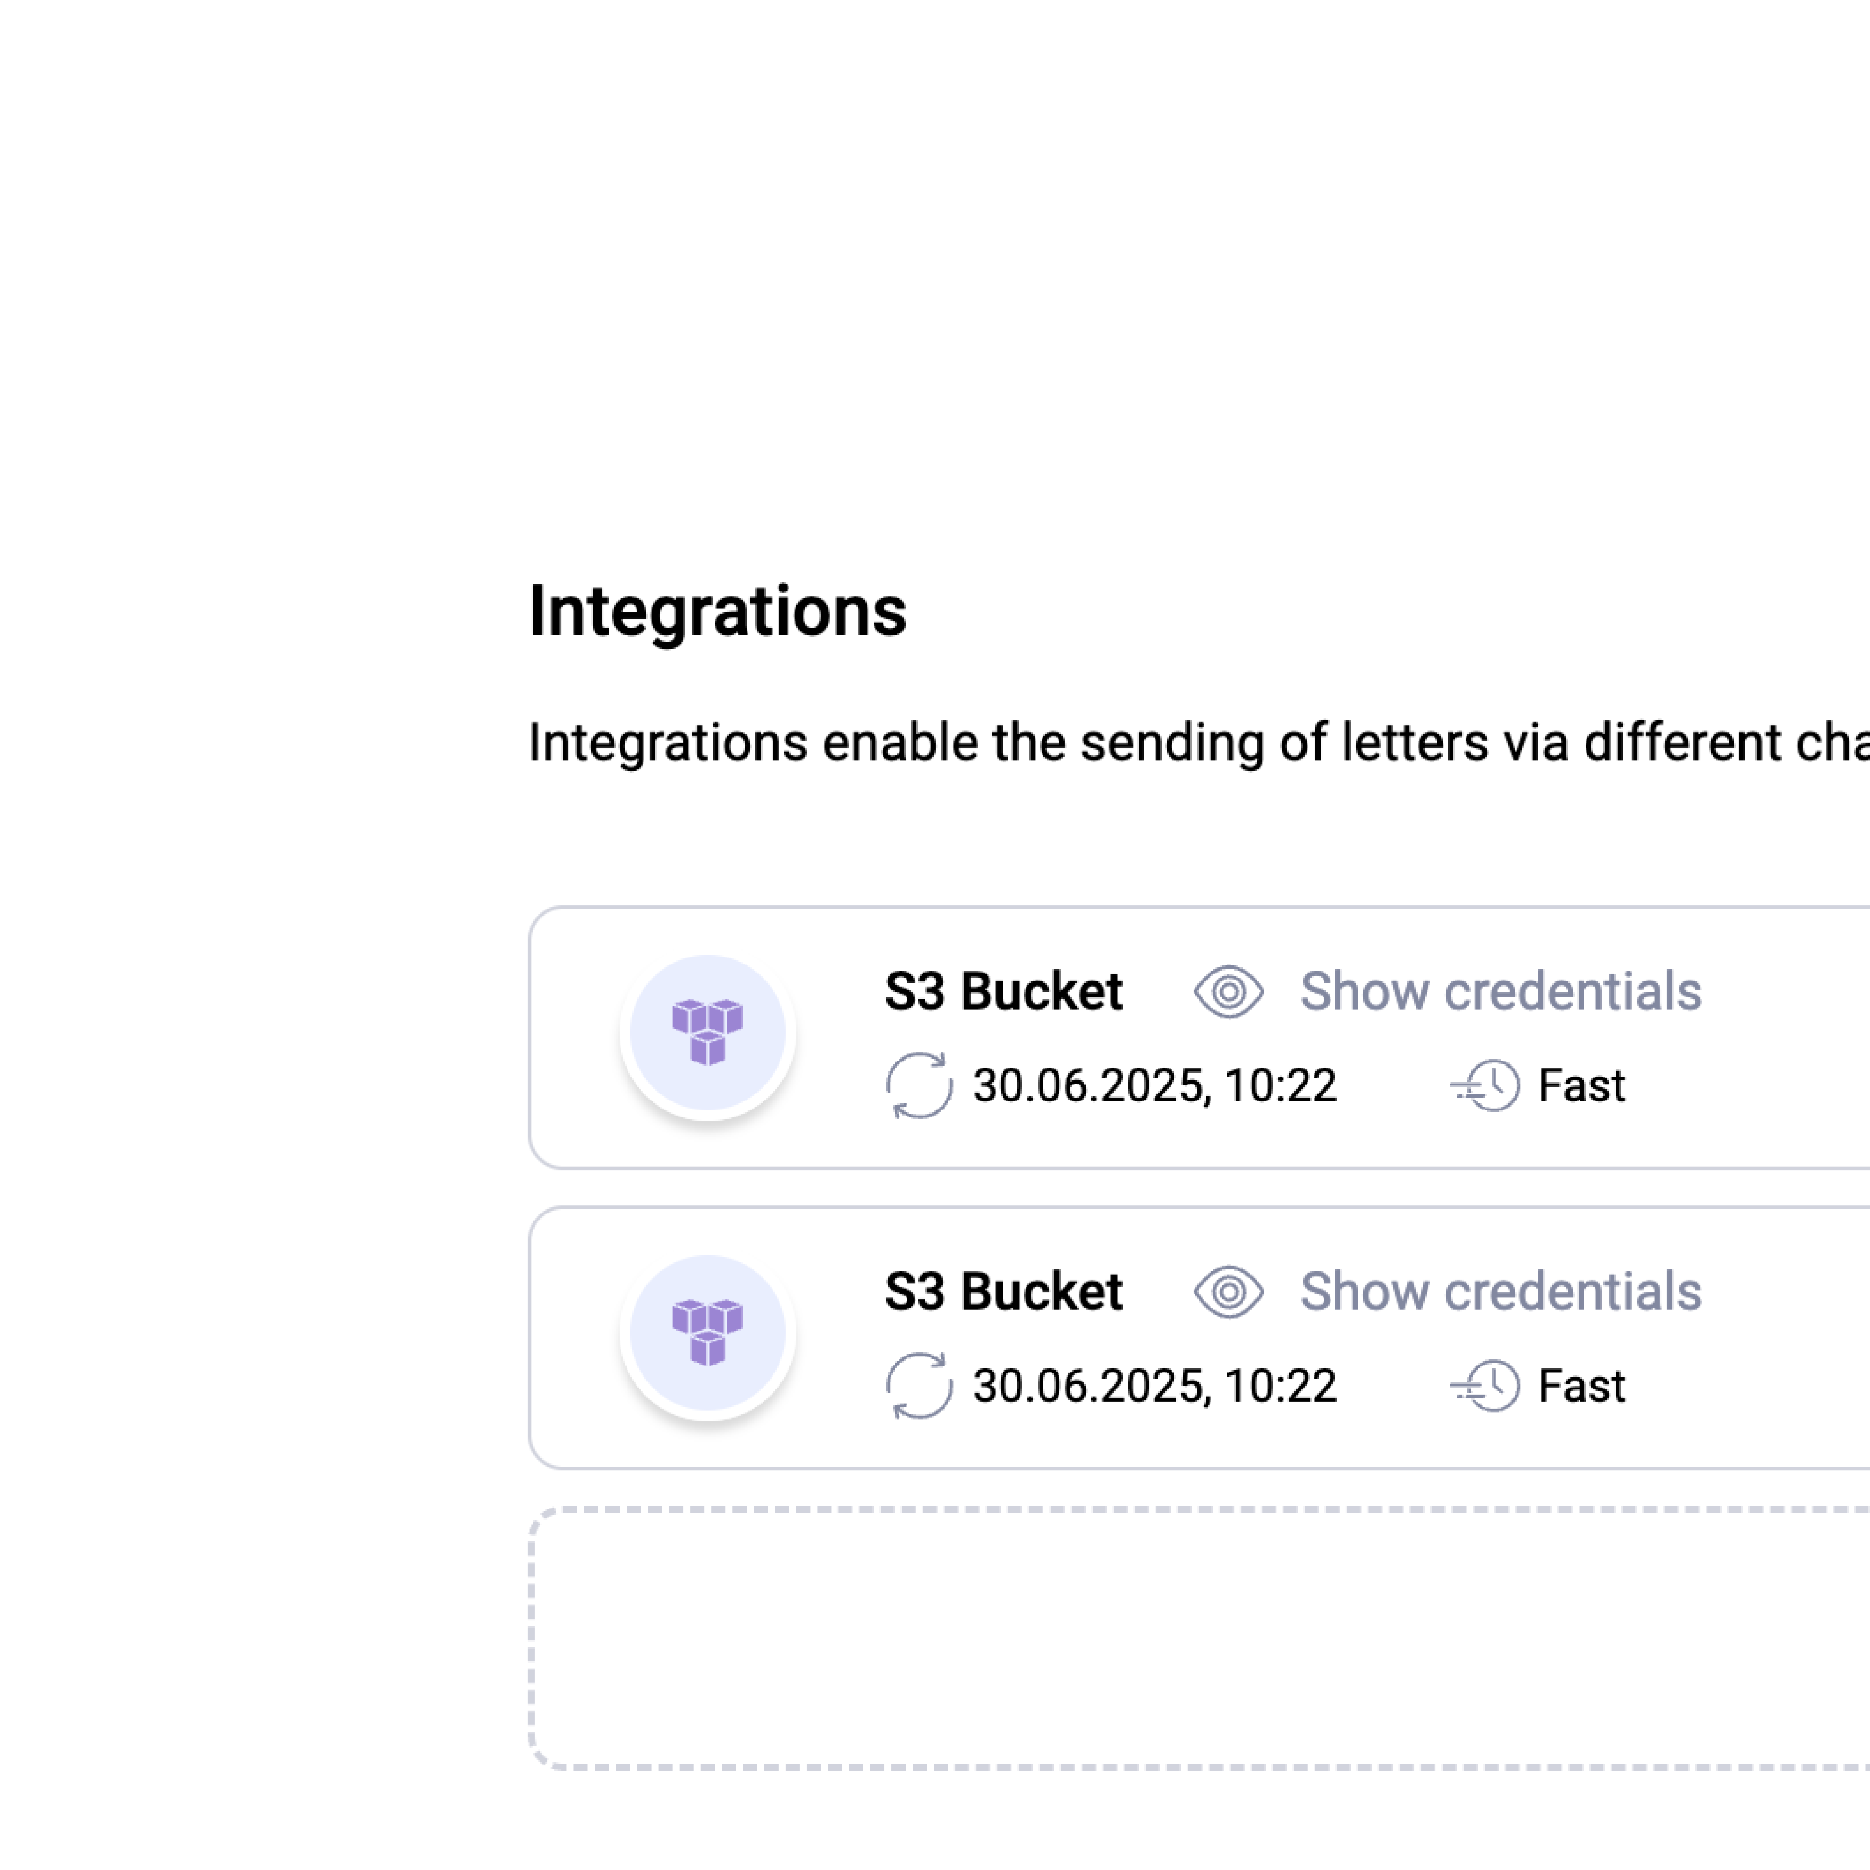Click the sync icon on the second S3 Bucket card
1870x1870 pixels.
pos(917,1385)
